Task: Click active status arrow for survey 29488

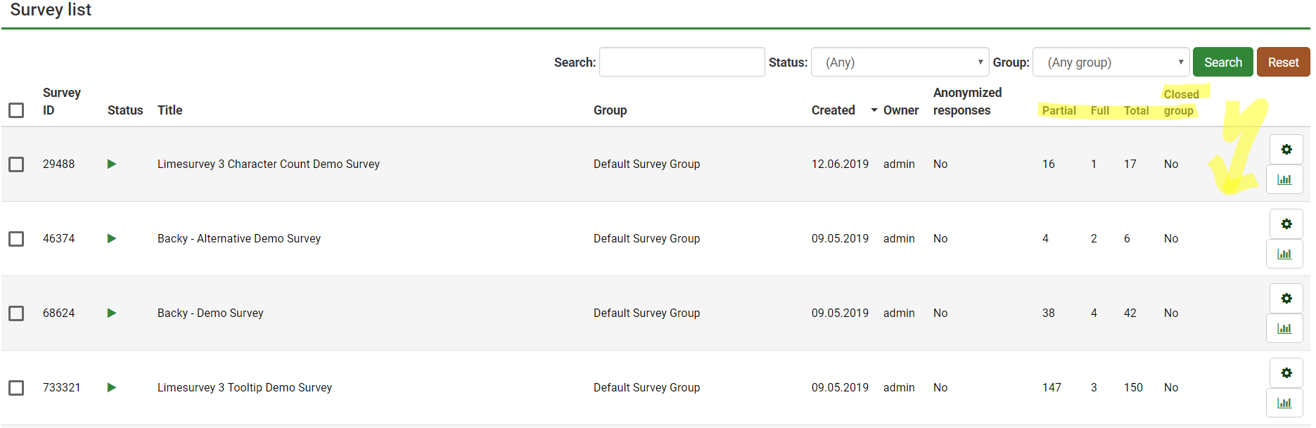Action: (111, 164)
